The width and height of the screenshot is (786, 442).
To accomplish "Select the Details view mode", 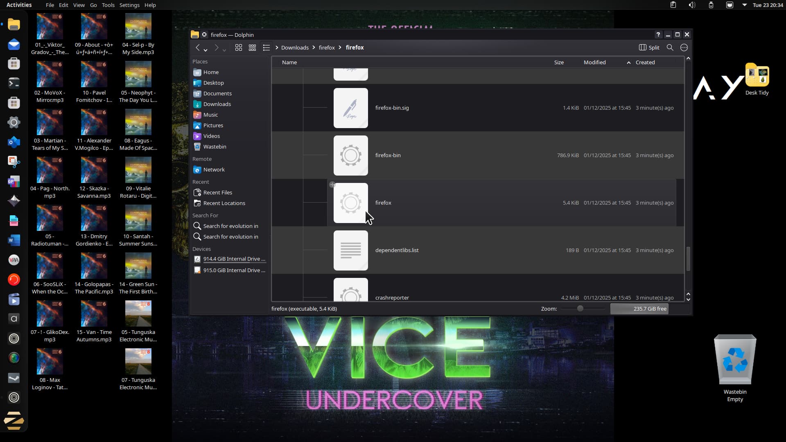I will coord(267,47).
